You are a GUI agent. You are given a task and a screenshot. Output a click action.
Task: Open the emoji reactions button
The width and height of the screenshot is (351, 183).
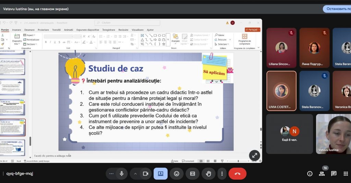[177, 173]
